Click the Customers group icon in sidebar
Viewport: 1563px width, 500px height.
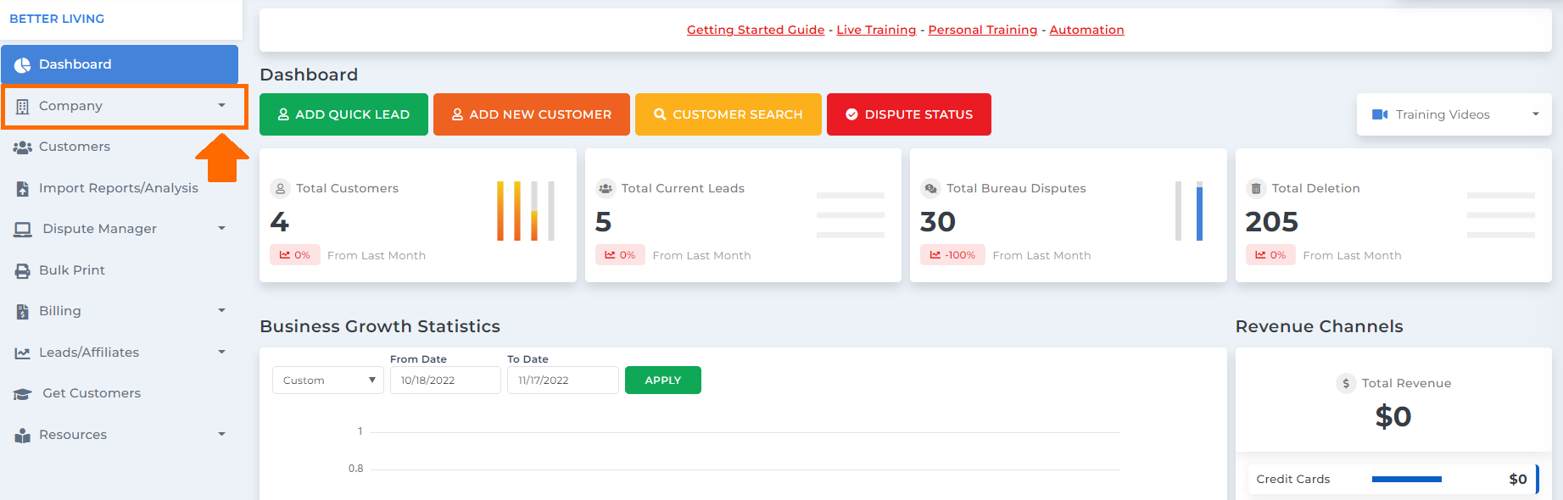[x=22, y=147]
